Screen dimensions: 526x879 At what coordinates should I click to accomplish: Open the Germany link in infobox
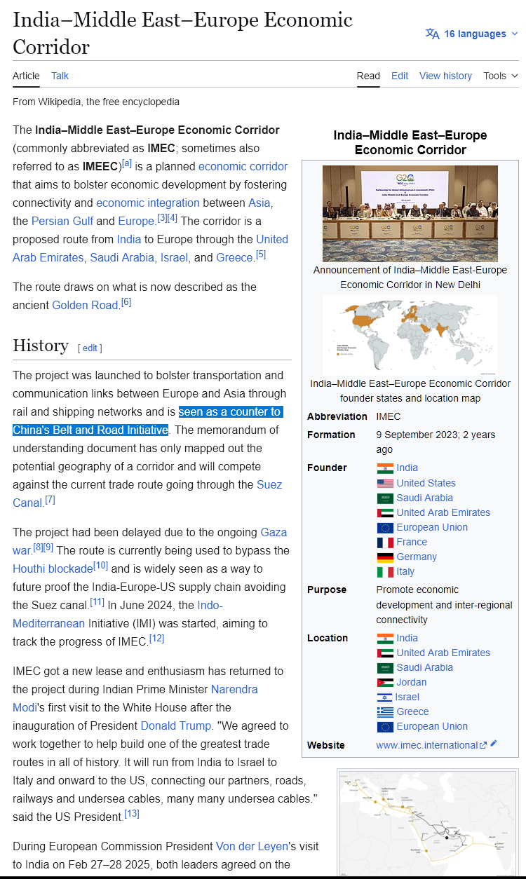click(417, 557)
